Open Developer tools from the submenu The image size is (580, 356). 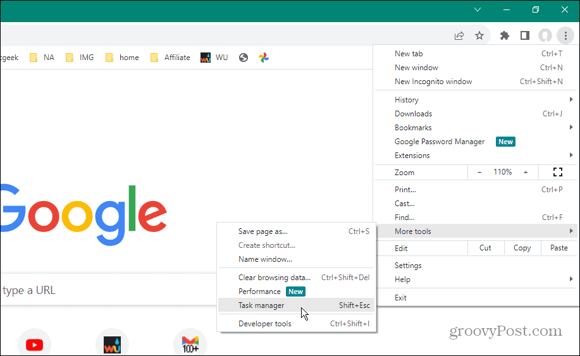(x=296, y=324)
